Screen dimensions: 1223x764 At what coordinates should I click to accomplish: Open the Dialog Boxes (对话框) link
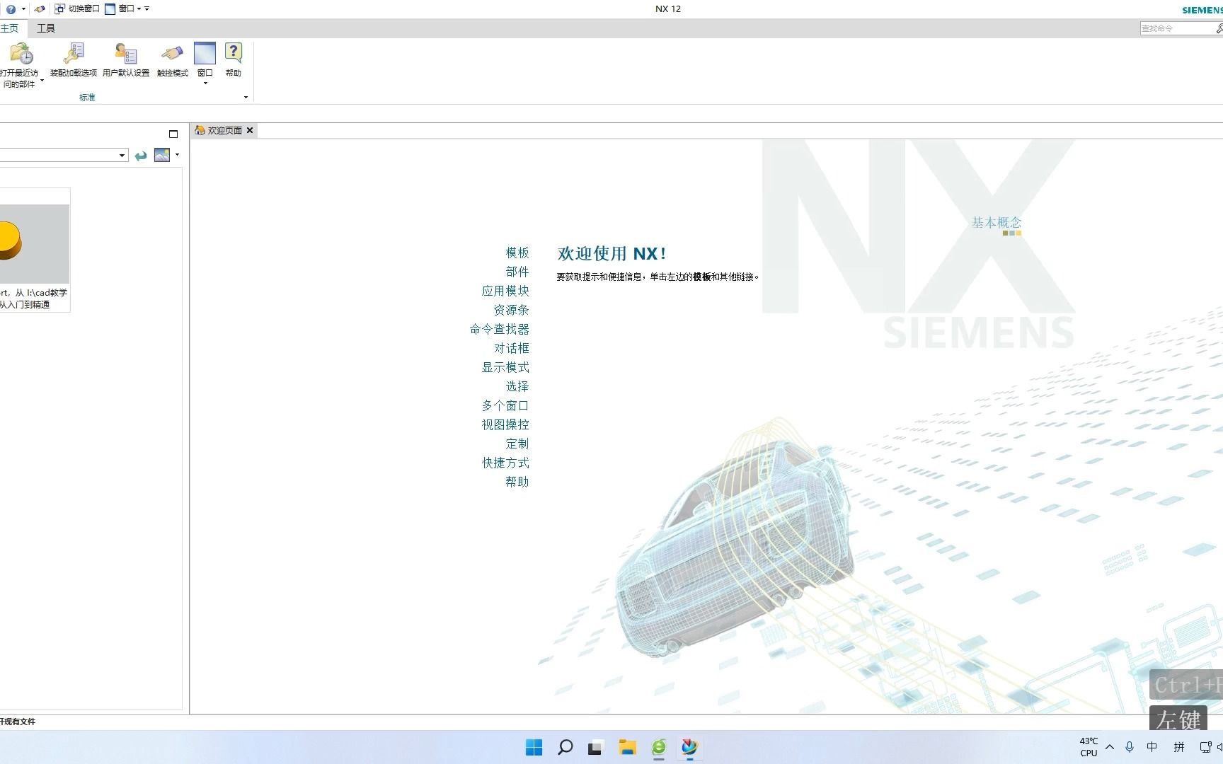point(511,348)
